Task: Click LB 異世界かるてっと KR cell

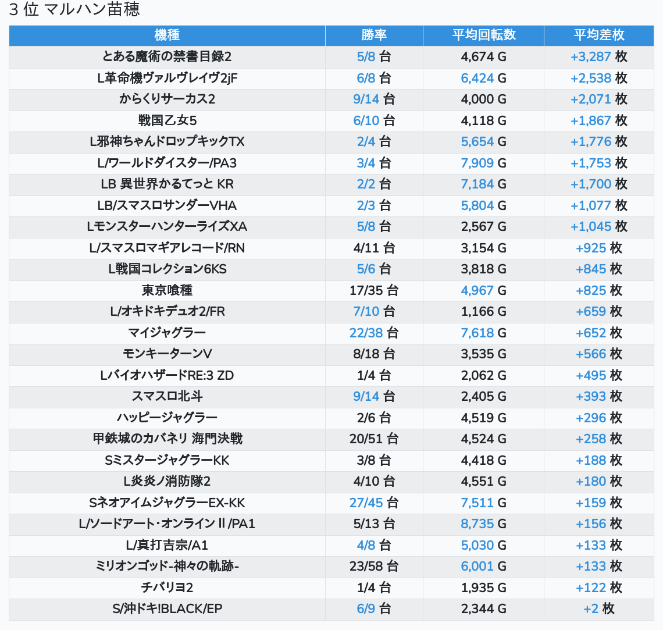Action: tap(167, 184)
